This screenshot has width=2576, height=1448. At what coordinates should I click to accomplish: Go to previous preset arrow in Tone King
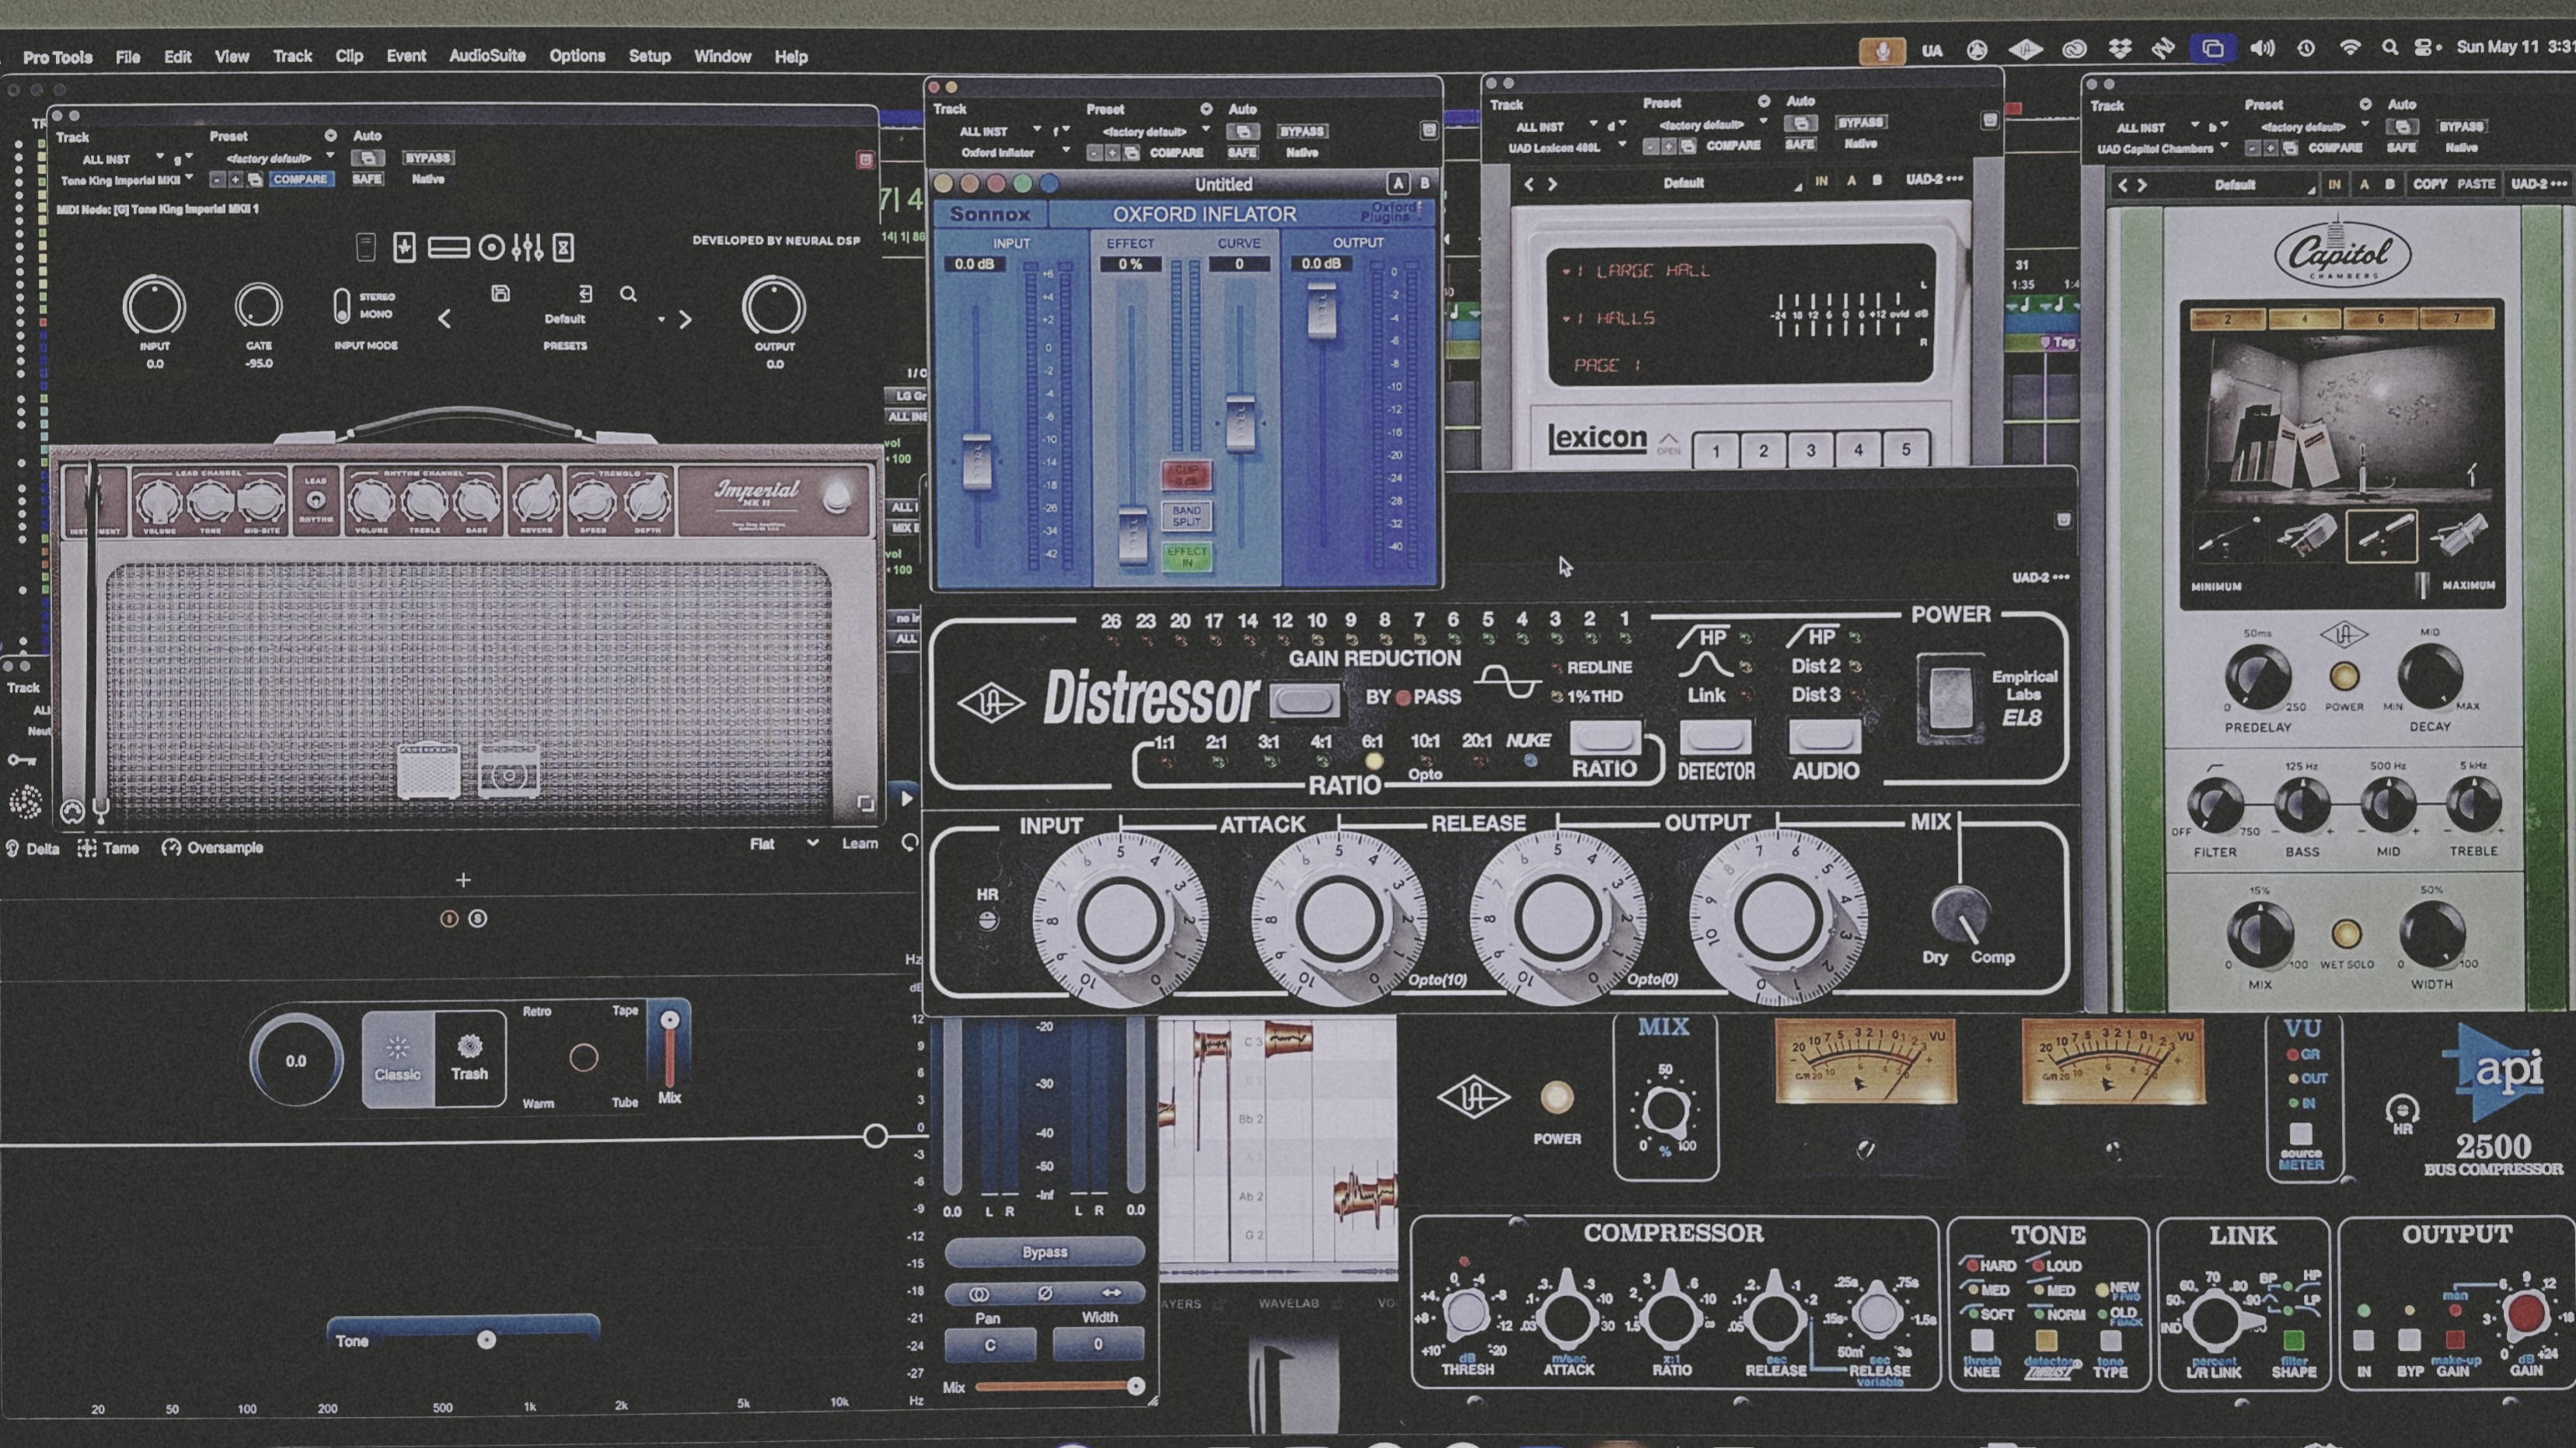point(445,318)
